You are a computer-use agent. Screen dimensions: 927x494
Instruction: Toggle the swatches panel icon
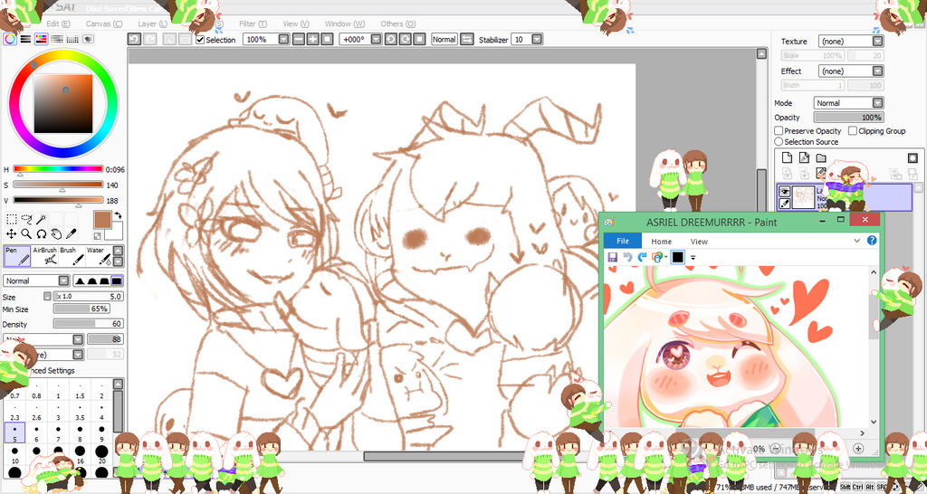tap(72, 39)
